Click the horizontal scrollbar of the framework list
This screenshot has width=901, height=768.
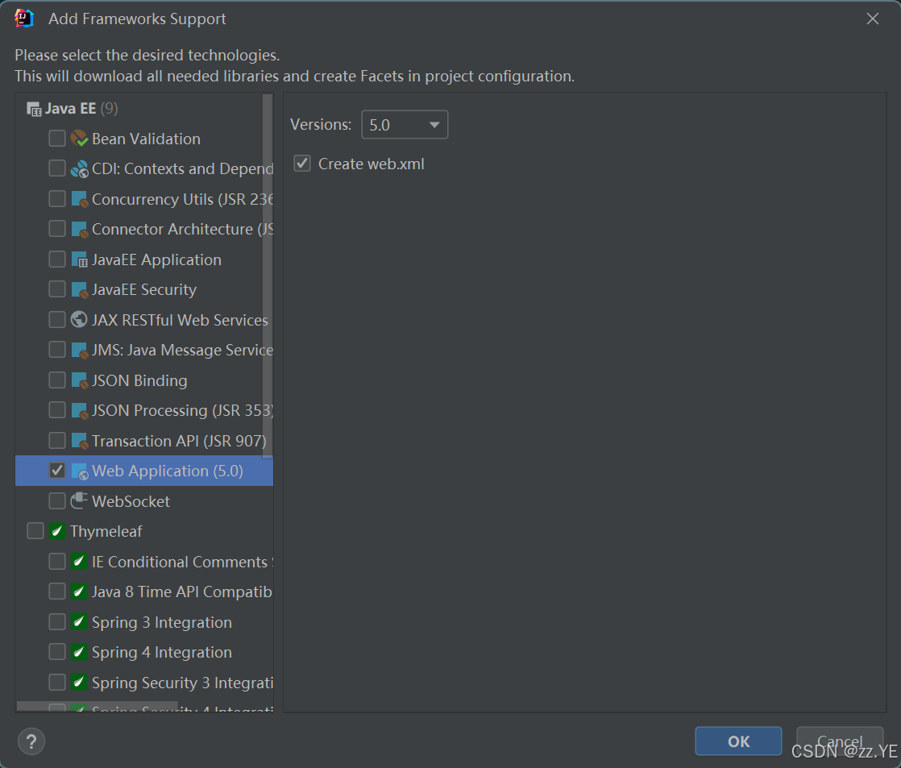click(x=97, y=706)
